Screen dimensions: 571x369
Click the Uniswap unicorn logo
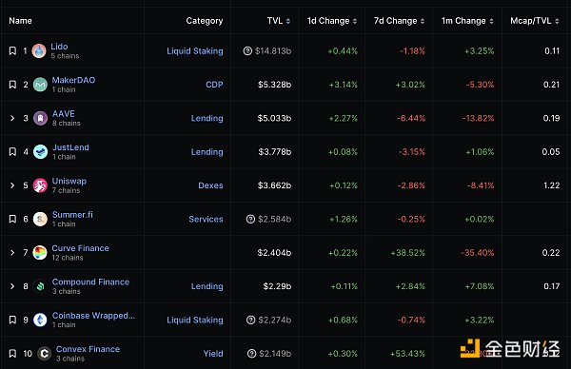pos(40,185)
